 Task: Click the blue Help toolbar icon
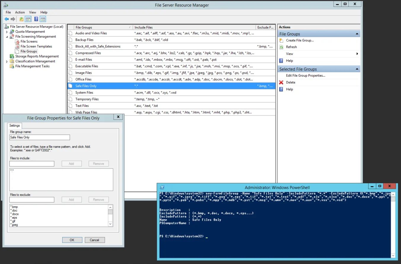pyautogui.click(x=36, y=19)
